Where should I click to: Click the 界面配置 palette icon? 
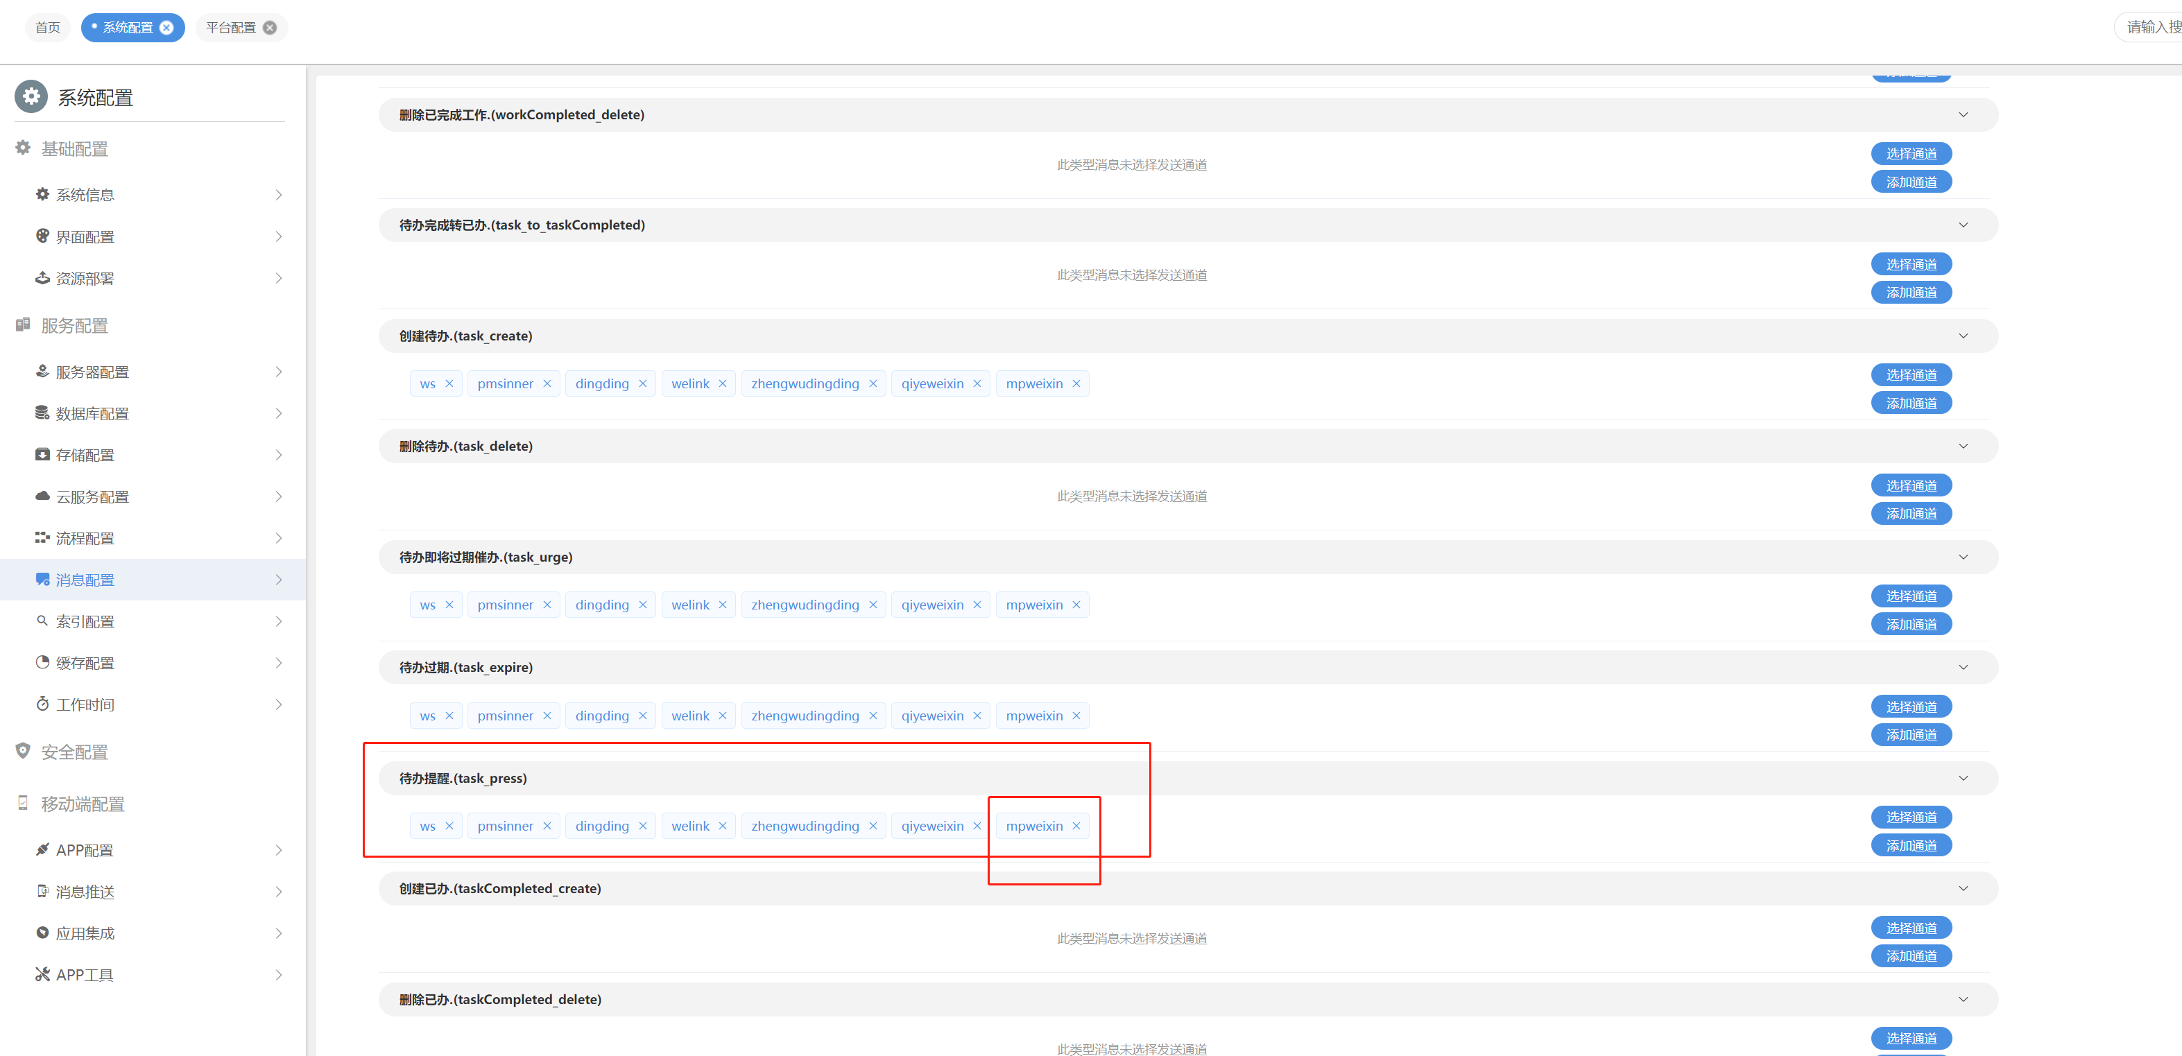click(42, 236)
